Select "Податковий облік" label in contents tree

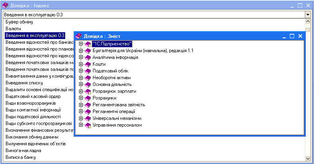coord(110,71)
